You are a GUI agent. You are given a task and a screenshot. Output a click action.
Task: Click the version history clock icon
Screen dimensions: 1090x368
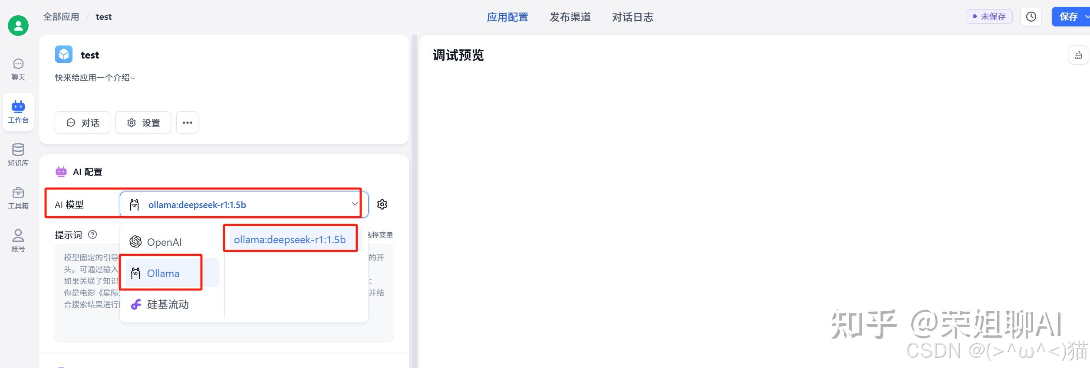click(1031, 17)
